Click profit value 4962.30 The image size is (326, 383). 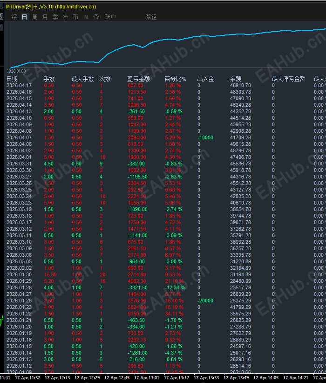coord(137,281)
